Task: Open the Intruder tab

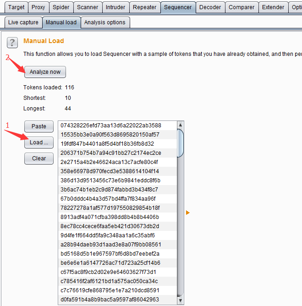Action: tap(115, 7)
